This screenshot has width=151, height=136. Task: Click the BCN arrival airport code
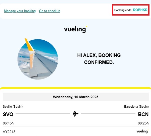[143, 114]
